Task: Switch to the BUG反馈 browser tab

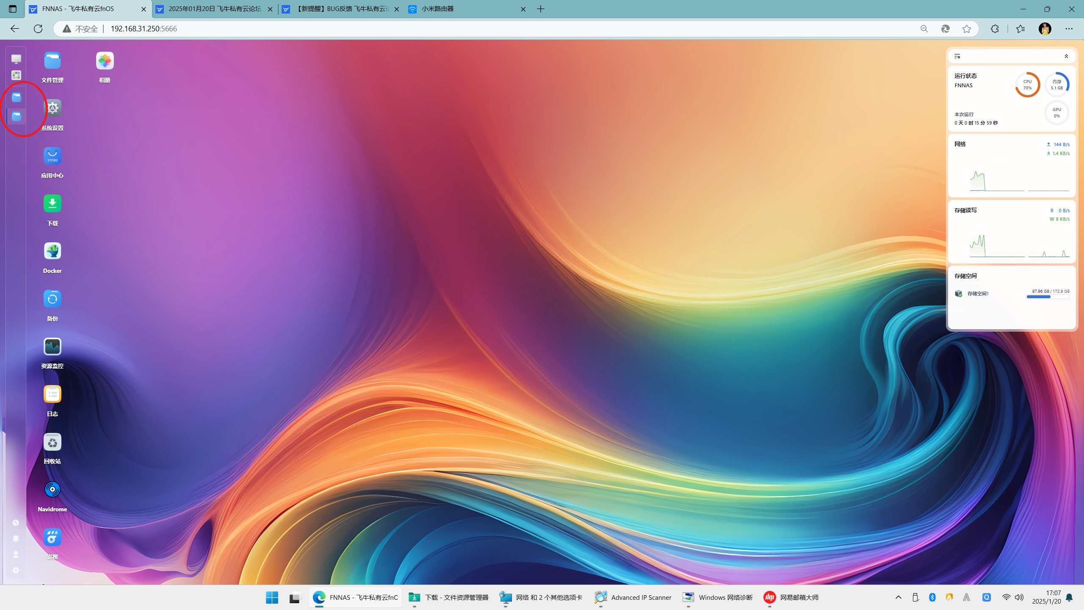Action: (341, 9)
